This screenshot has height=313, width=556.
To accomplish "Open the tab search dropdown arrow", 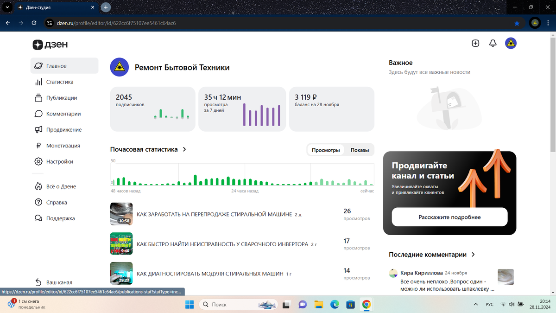I will [x=6, y=7].
